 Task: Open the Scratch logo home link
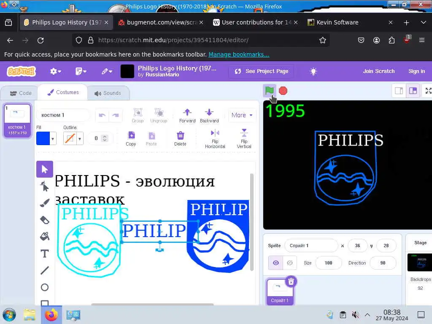(22, 71)
